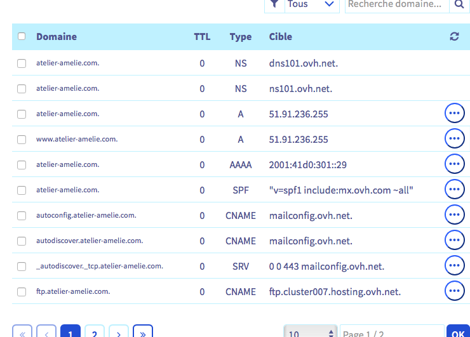This screenshot has width=470, height=337.
Task: Open actions menu for the AAAA record
Action: (454, 164)
